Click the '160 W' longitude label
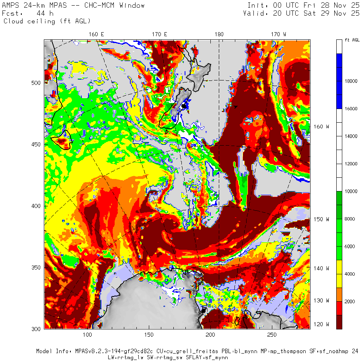The height and width of the screenshot is (362, 362). (x=321, y=127)
